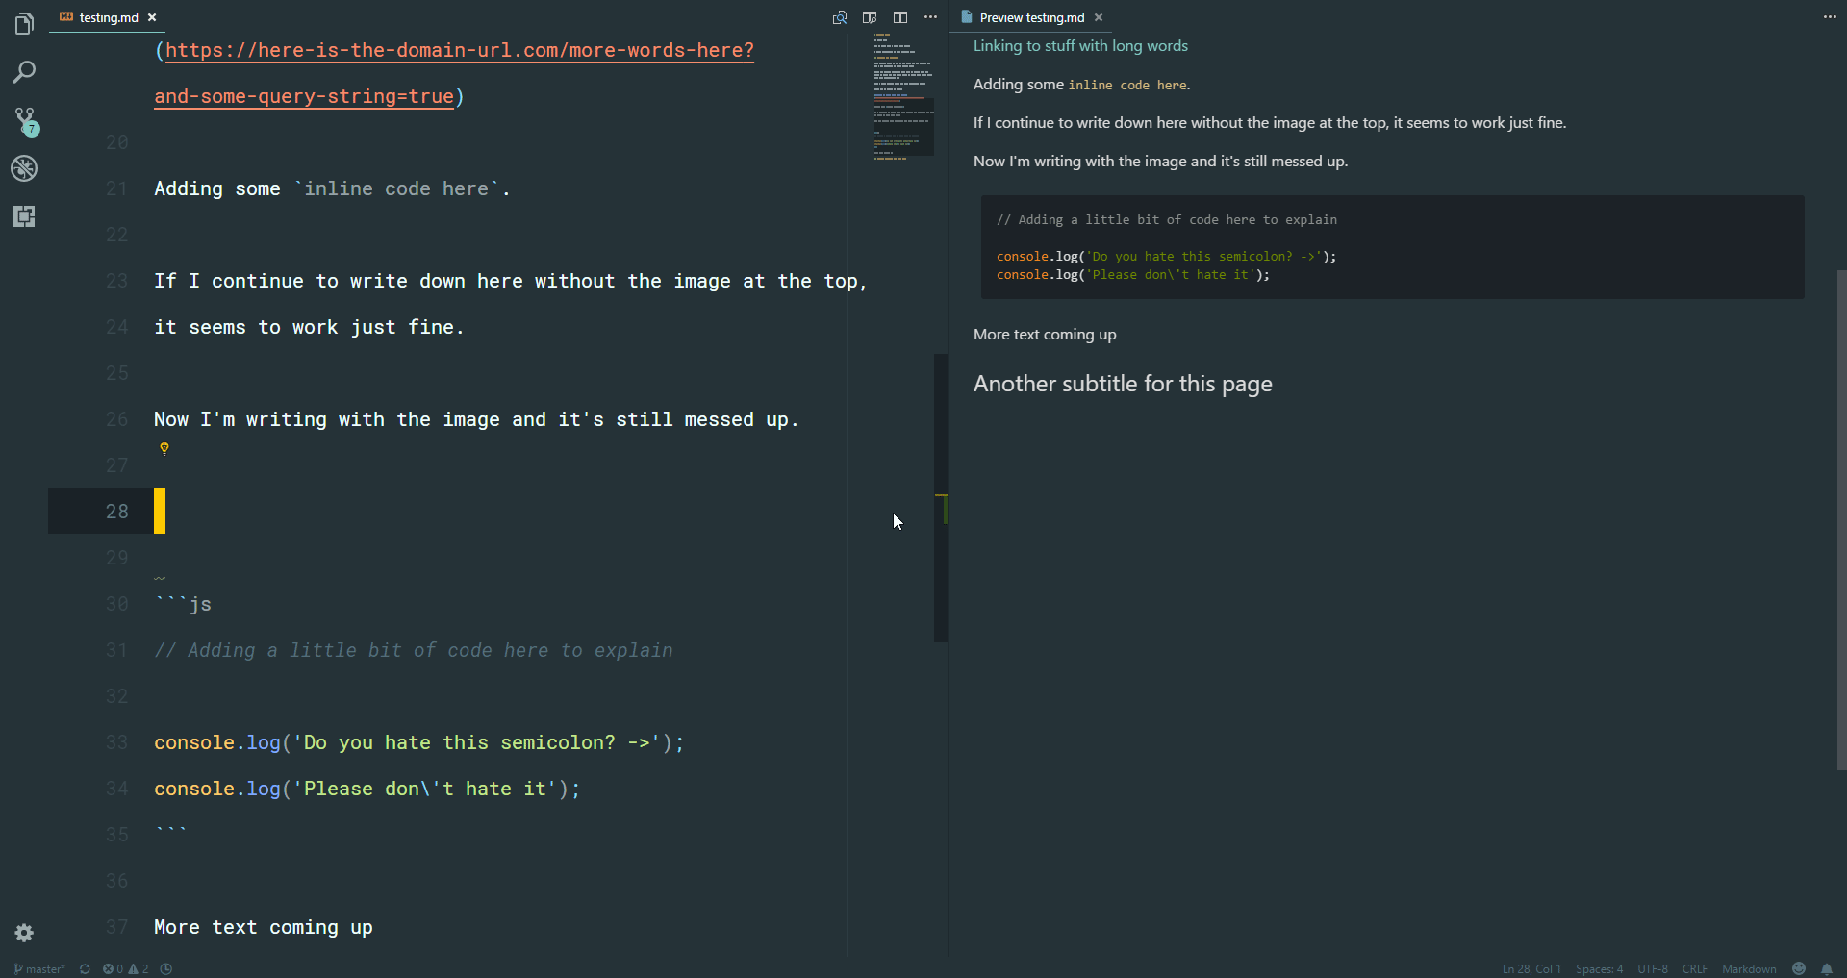Screen dimensions: 1847x978
Task: Click 'Adding some `inline code here`.' in editor
Action: tap(332, 188)
